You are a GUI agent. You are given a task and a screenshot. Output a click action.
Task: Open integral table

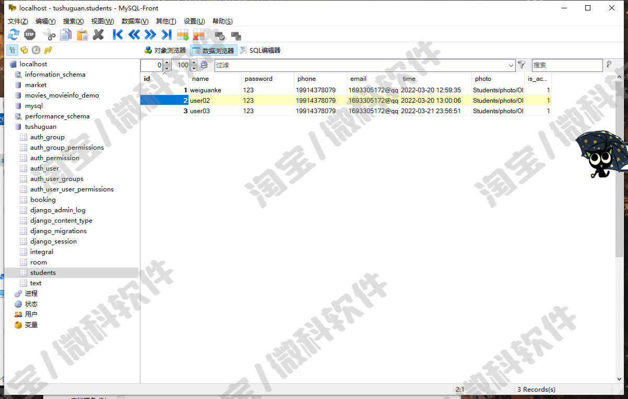pos(42,252)
